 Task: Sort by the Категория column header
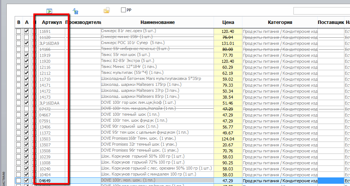click(x=280, y=22)
